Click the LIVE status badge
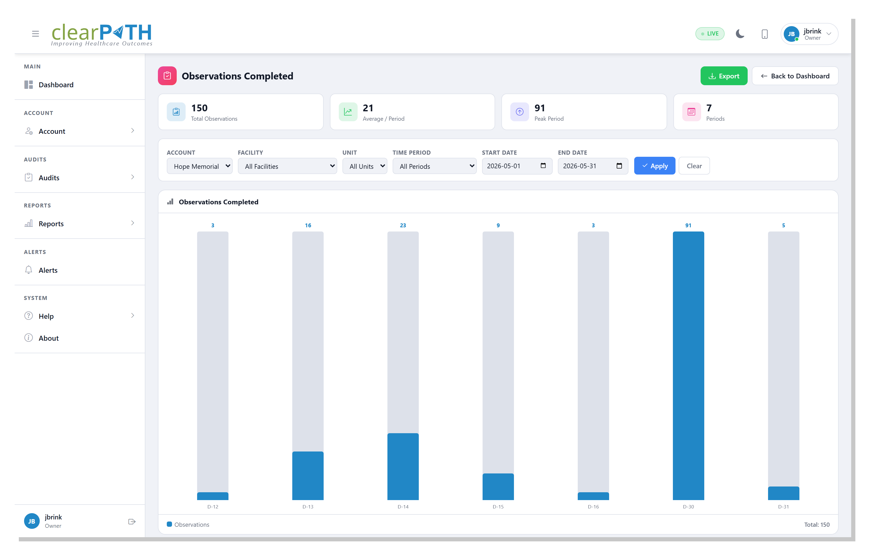Image resolution: width=870 pixels, height=556 pixels. click(x=709, y=34)
